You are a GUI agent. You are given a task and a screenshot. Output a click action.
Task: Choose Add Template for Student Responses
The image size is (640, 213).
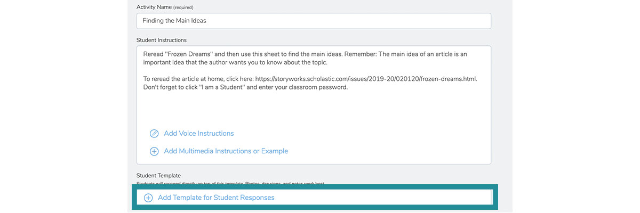216,198
